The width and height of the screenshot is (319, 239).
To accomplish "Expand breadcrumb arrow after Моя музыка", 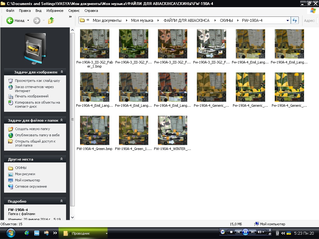I will click(158, 21).
